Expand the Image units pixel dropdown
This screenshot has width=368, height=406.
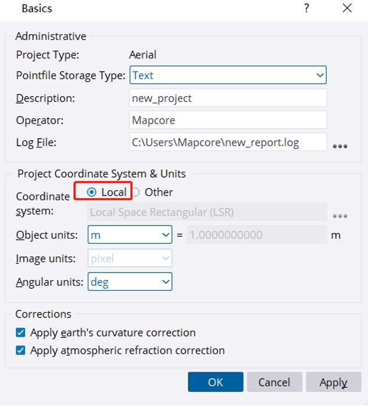(x=130, y=259)
